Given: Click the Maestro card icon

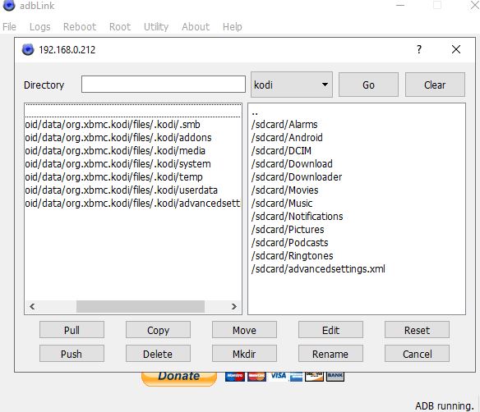Looking at the screenshot, I should click(x=235, y=377).
